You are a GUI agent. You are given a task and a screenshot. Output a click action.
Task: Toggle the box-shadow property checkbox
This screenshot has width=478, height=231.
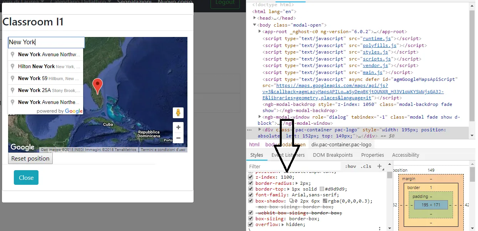251,201
